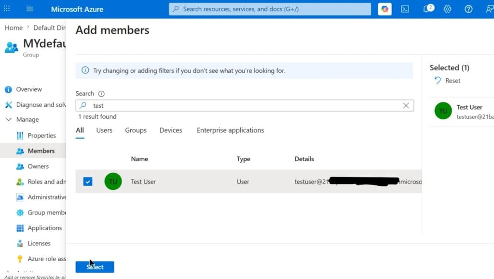Screen dimensions: 494x279
Task: Open Properties in the sidebar
Action: click(x=41, y=136)
